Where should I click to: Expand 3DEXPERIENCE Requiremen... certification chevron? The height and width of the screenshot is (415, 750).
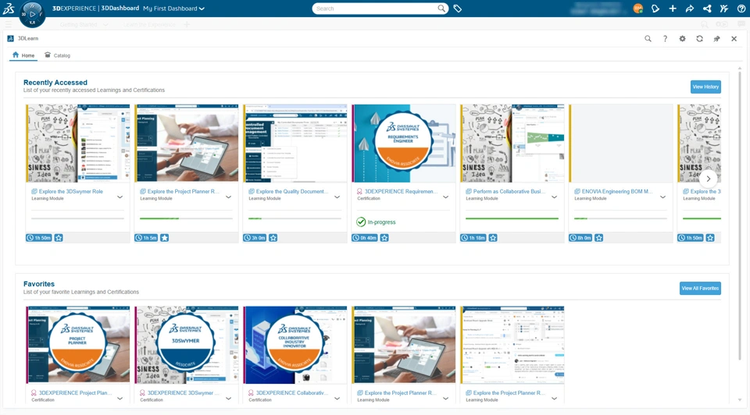pos(446,197)
